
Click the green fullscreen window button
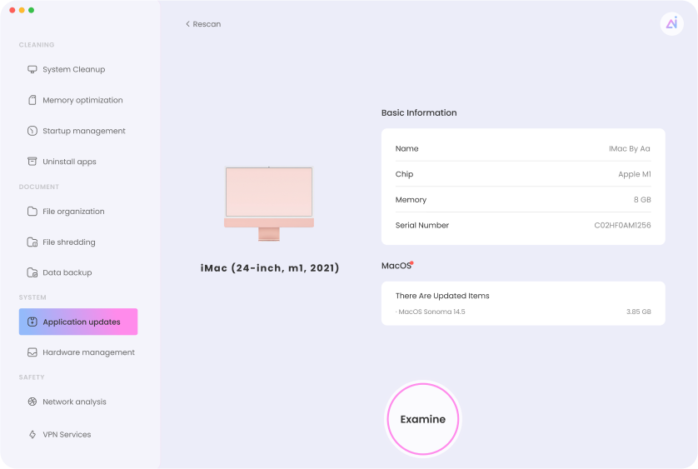pyautogui.click(x=31, y=10)
